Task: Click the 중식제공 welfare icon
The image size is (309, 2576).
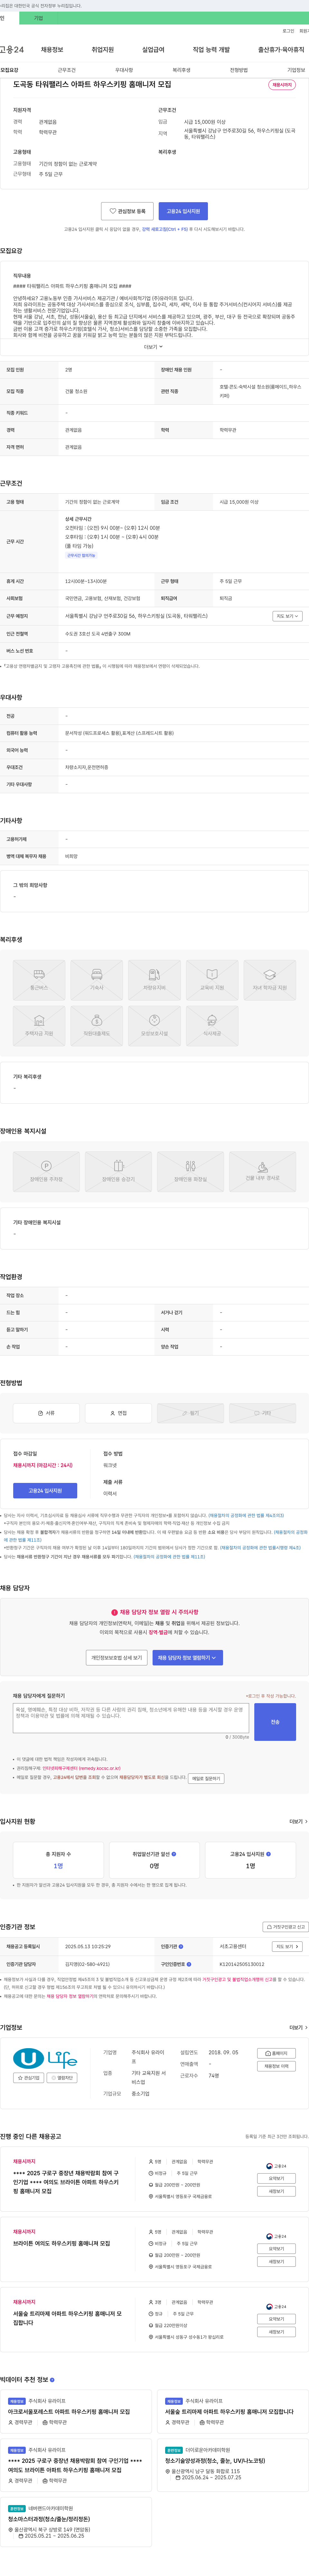Action: click(212, 1026)
